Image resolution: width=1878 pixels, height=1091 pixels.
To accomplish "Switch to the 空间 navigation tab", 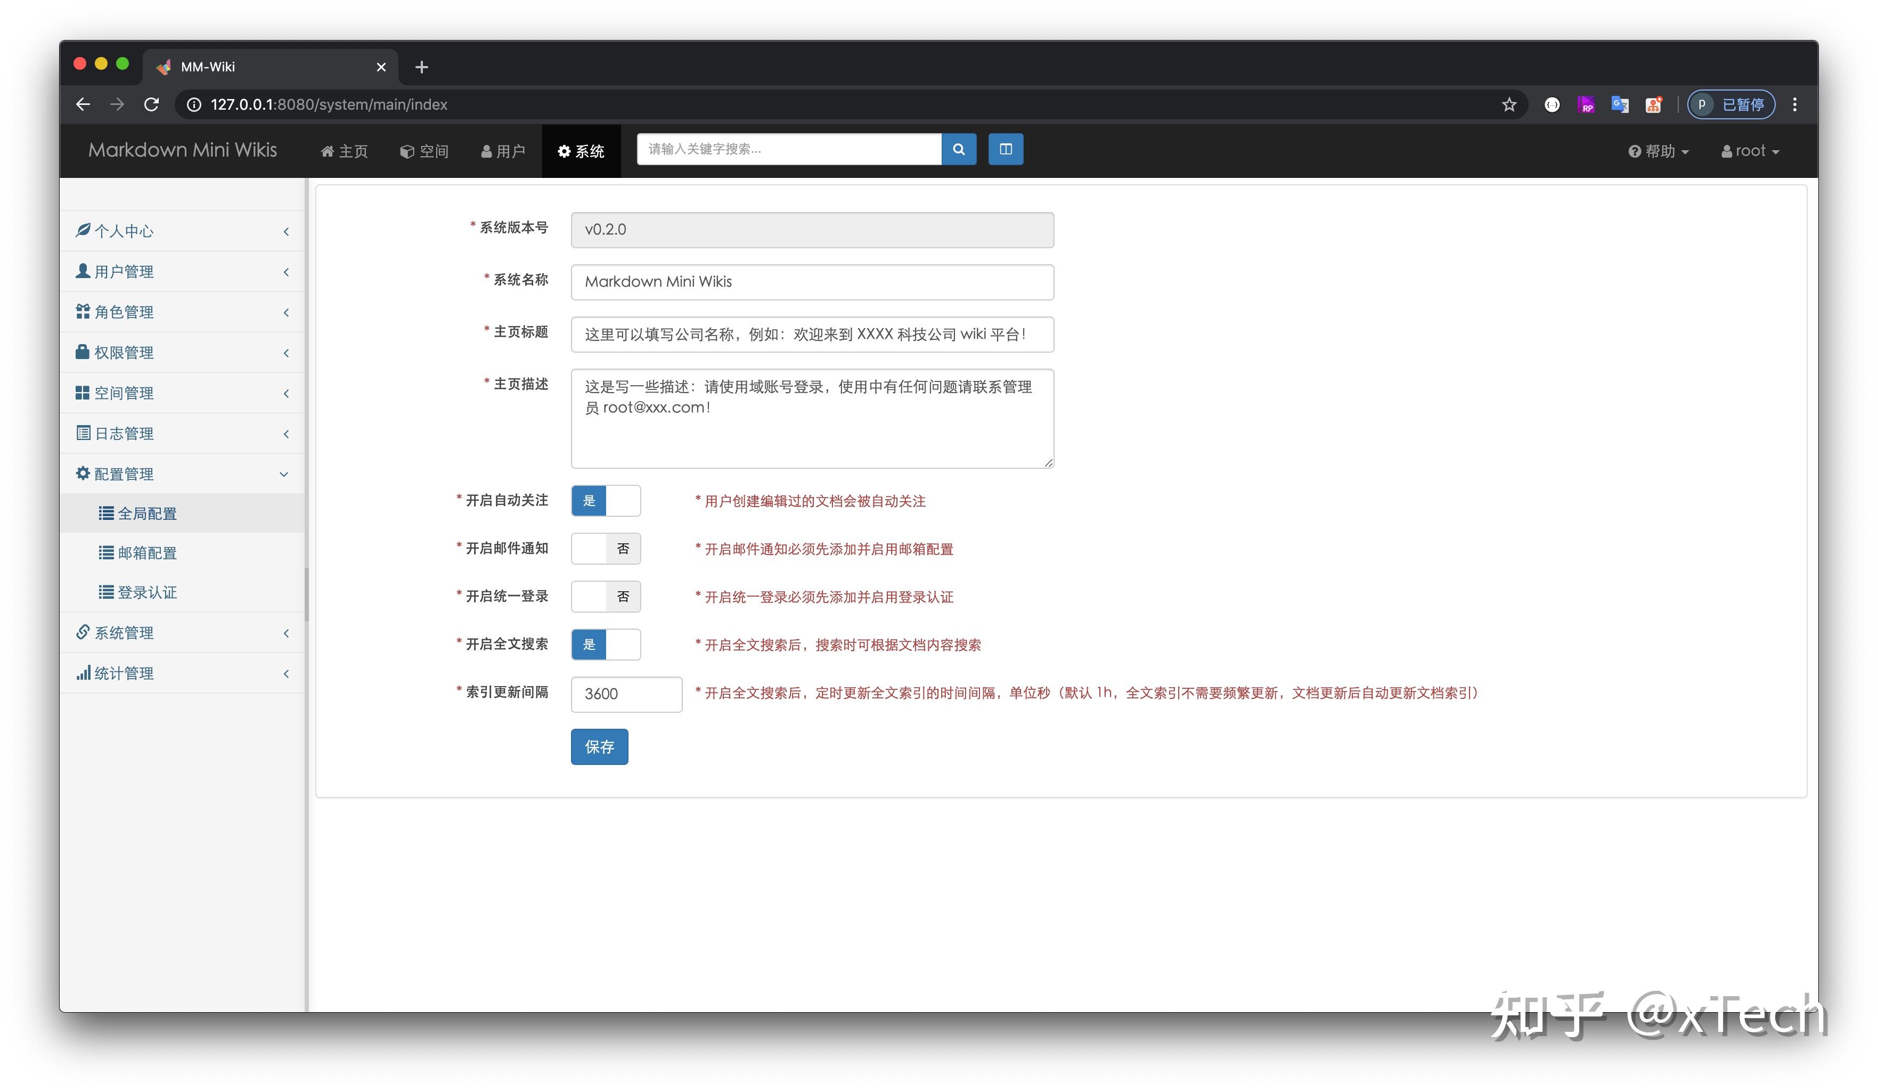I will point(424,151).
